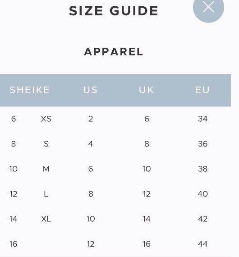
Task: Select the EU column header
Action: pyautogui.click(x=202, y=90)
